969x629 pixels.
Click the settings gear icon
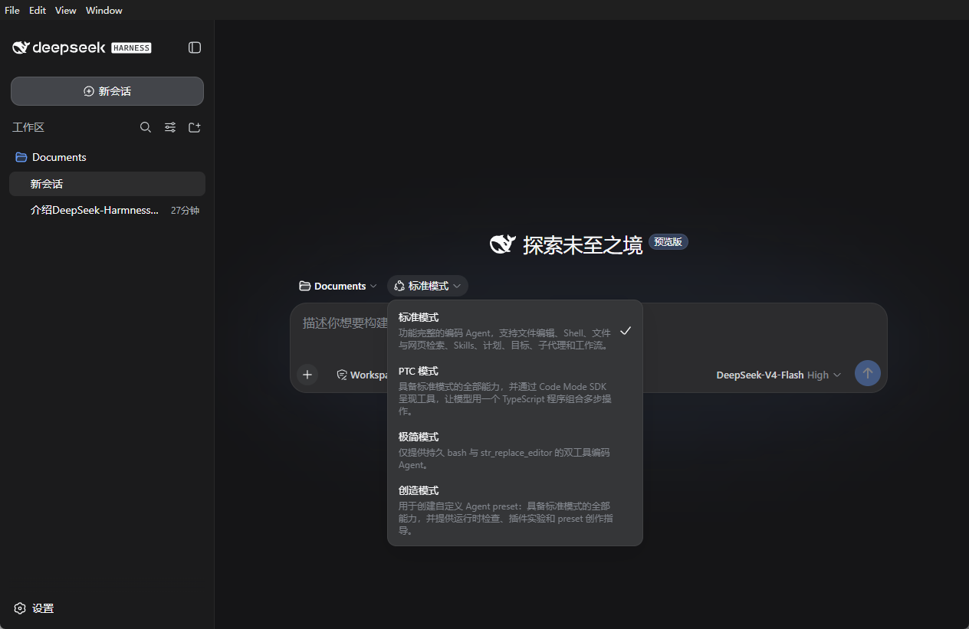20,608
